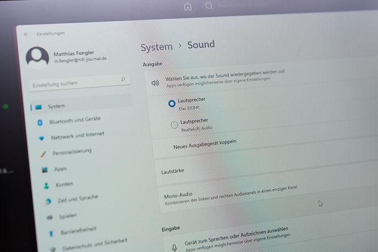Screen dimensions: 378x252
Task: Click Kombinieren des linken und rechten description
Action: tap(231, 195)
